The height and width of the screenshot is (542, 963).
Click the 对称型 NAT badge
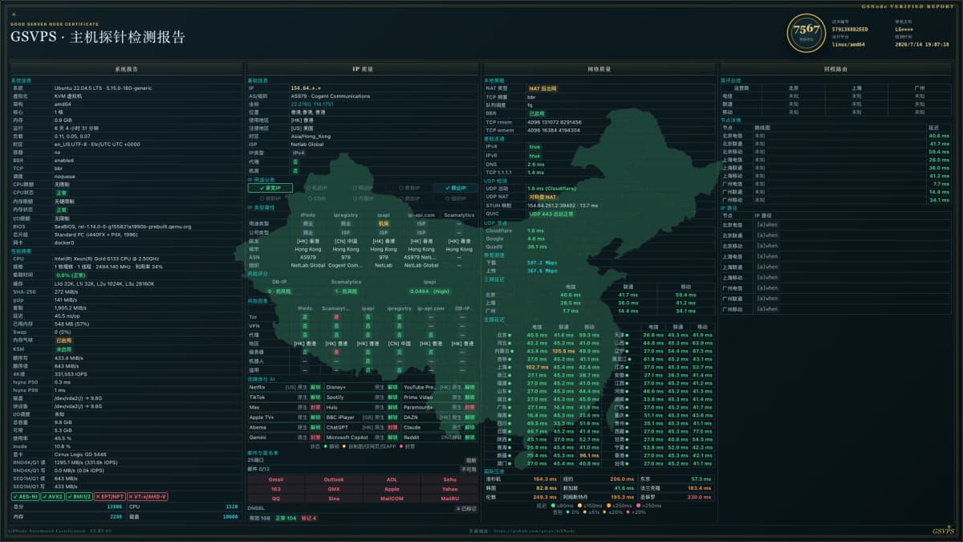pos(542,196)
